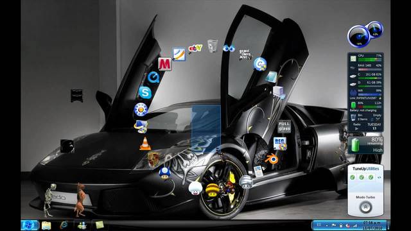Play Radio in the system gadget
This screenshot has height=231, width=411.
point(356,128)
